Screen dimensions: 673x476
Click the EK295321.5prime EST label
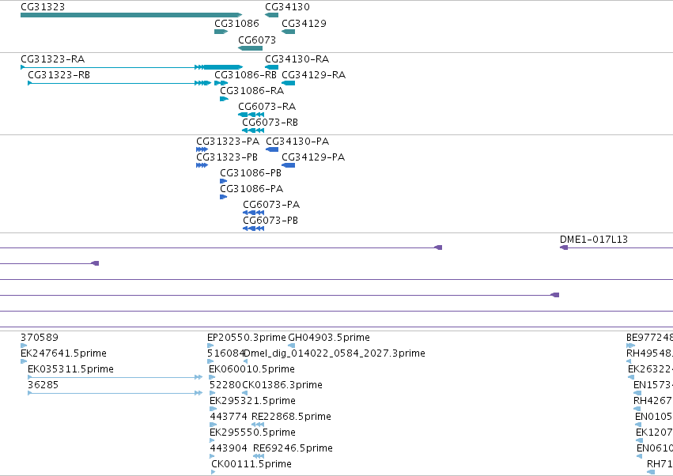point(253,401)
